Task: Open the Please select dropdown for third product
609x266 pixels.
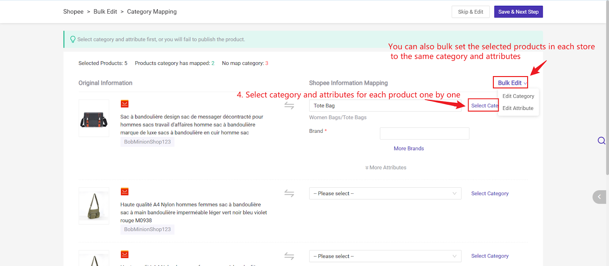Action: [x=385, y=256]
